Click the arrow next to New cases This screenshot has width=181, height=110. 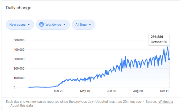[29, 25]
